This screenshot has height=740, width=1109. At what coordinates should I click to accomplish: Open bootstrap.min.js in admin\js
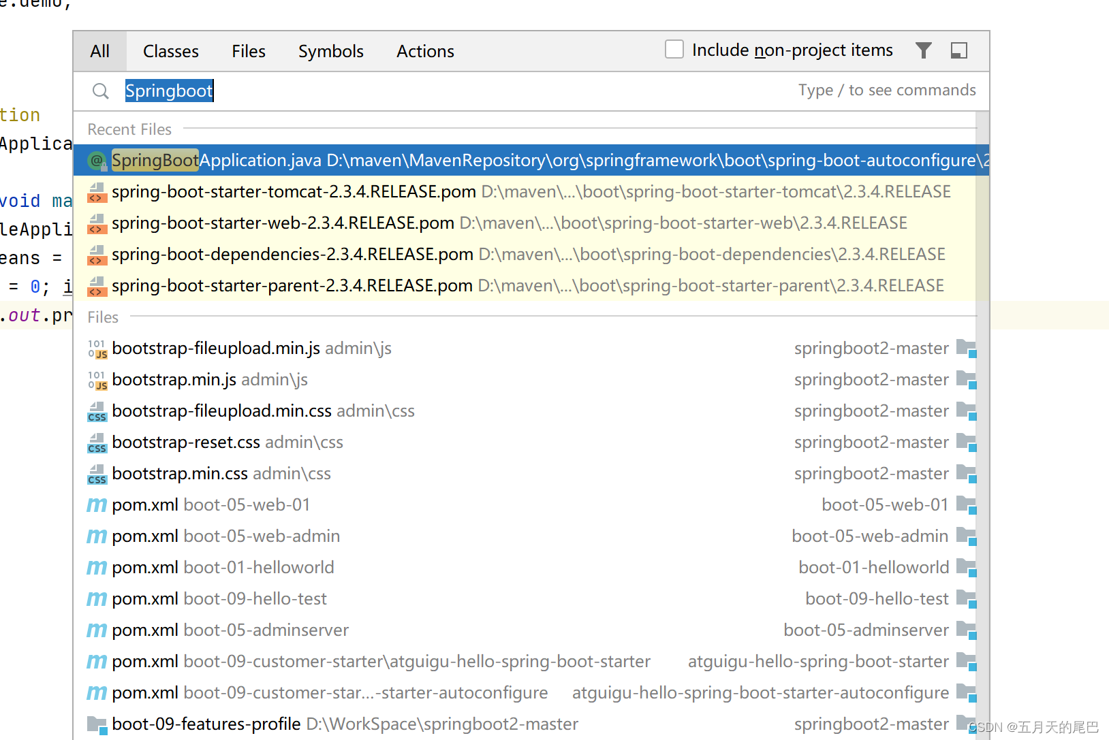coord(524,379)
